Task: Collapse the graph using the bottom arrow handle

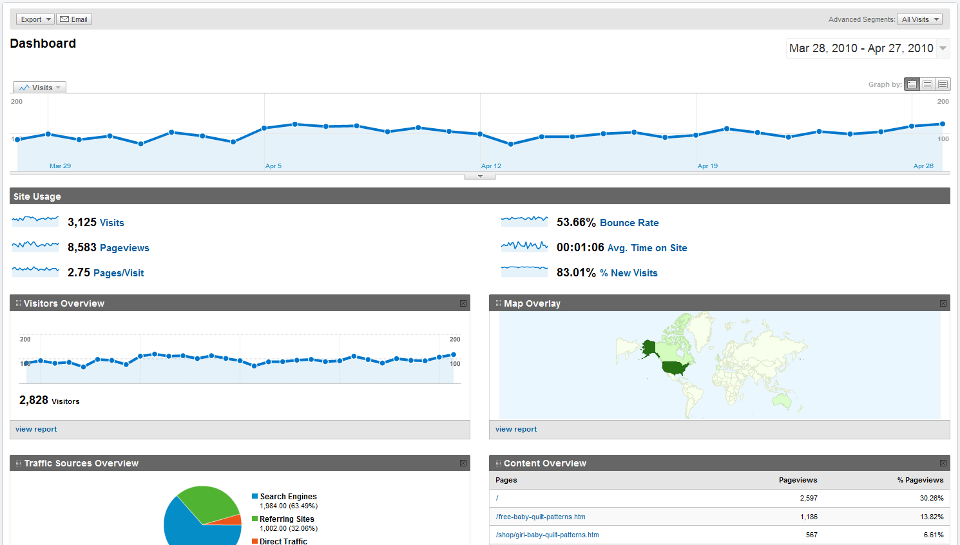Action: point(480,176)
